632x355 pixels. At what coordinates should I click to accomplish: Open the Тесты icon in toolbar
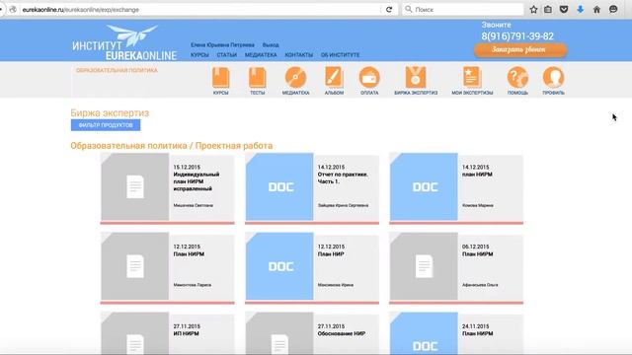tap(257, 78)
